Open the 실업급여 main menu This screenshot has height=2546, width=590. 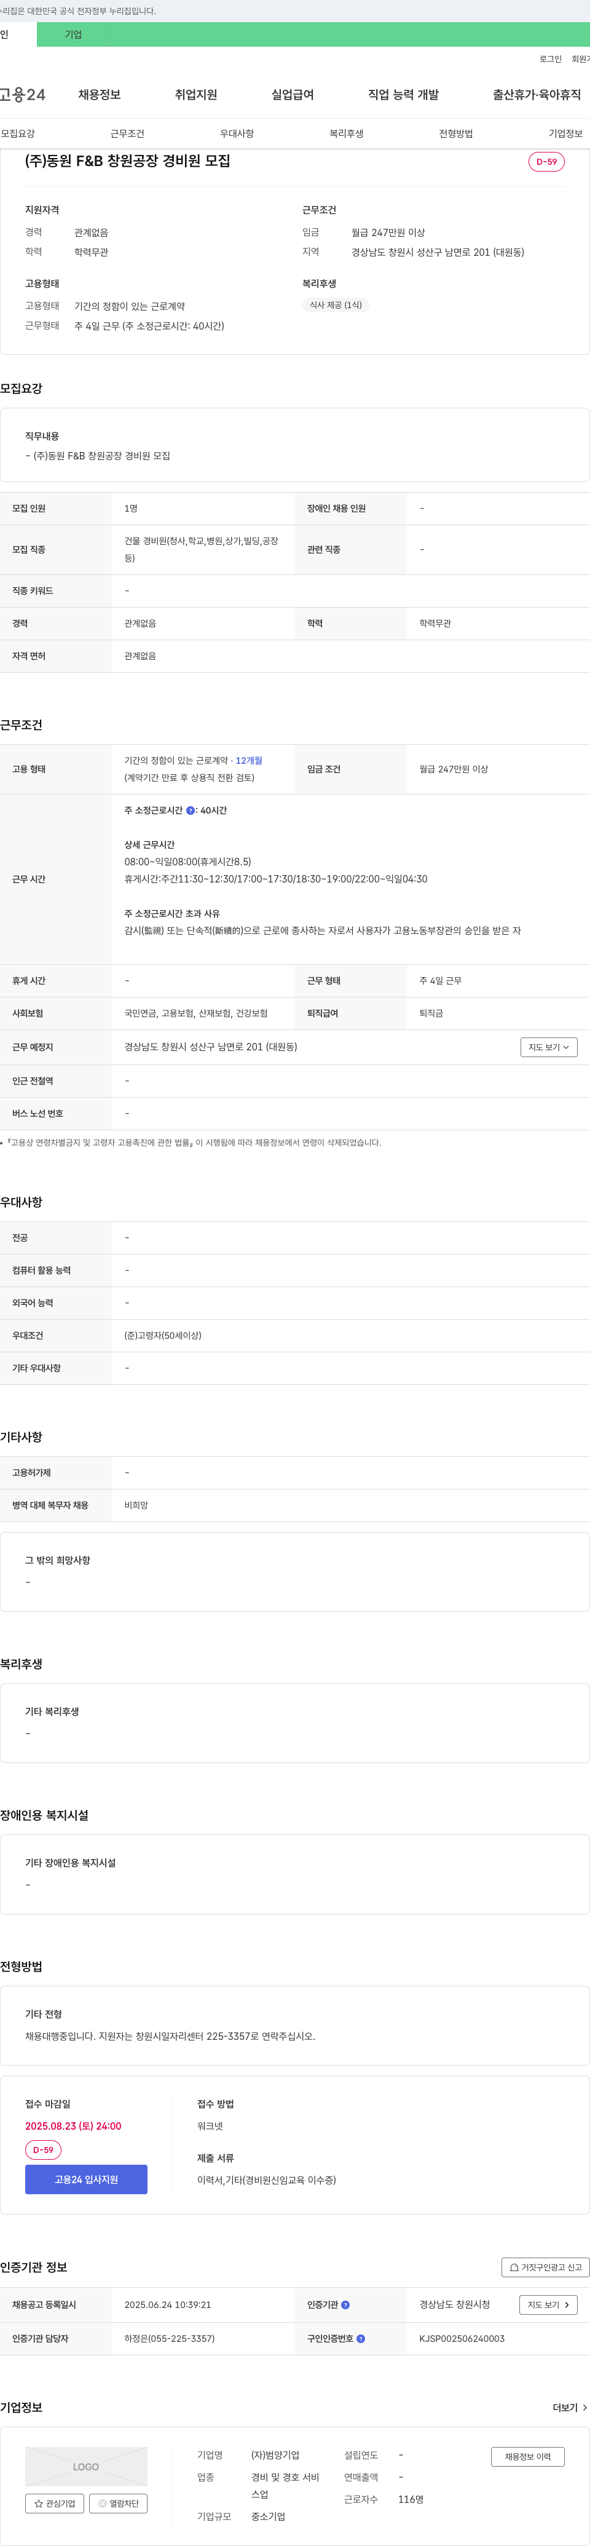(x=293, y=95)
